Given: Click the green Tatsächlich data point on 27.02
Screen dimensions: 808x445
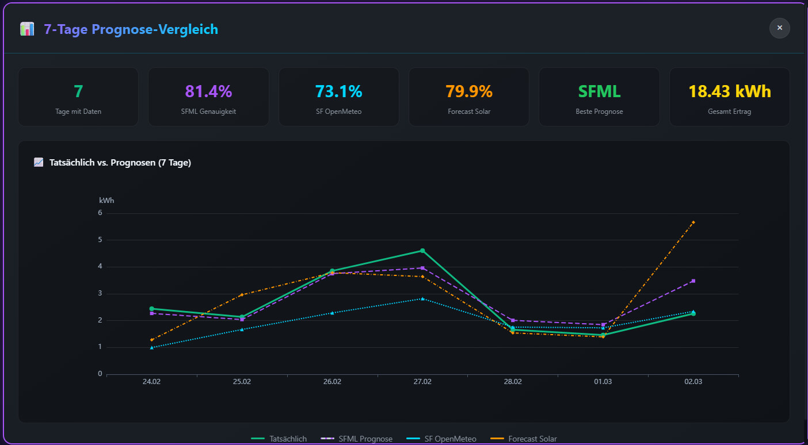Looking at the screenshot, I should (422, 251).
